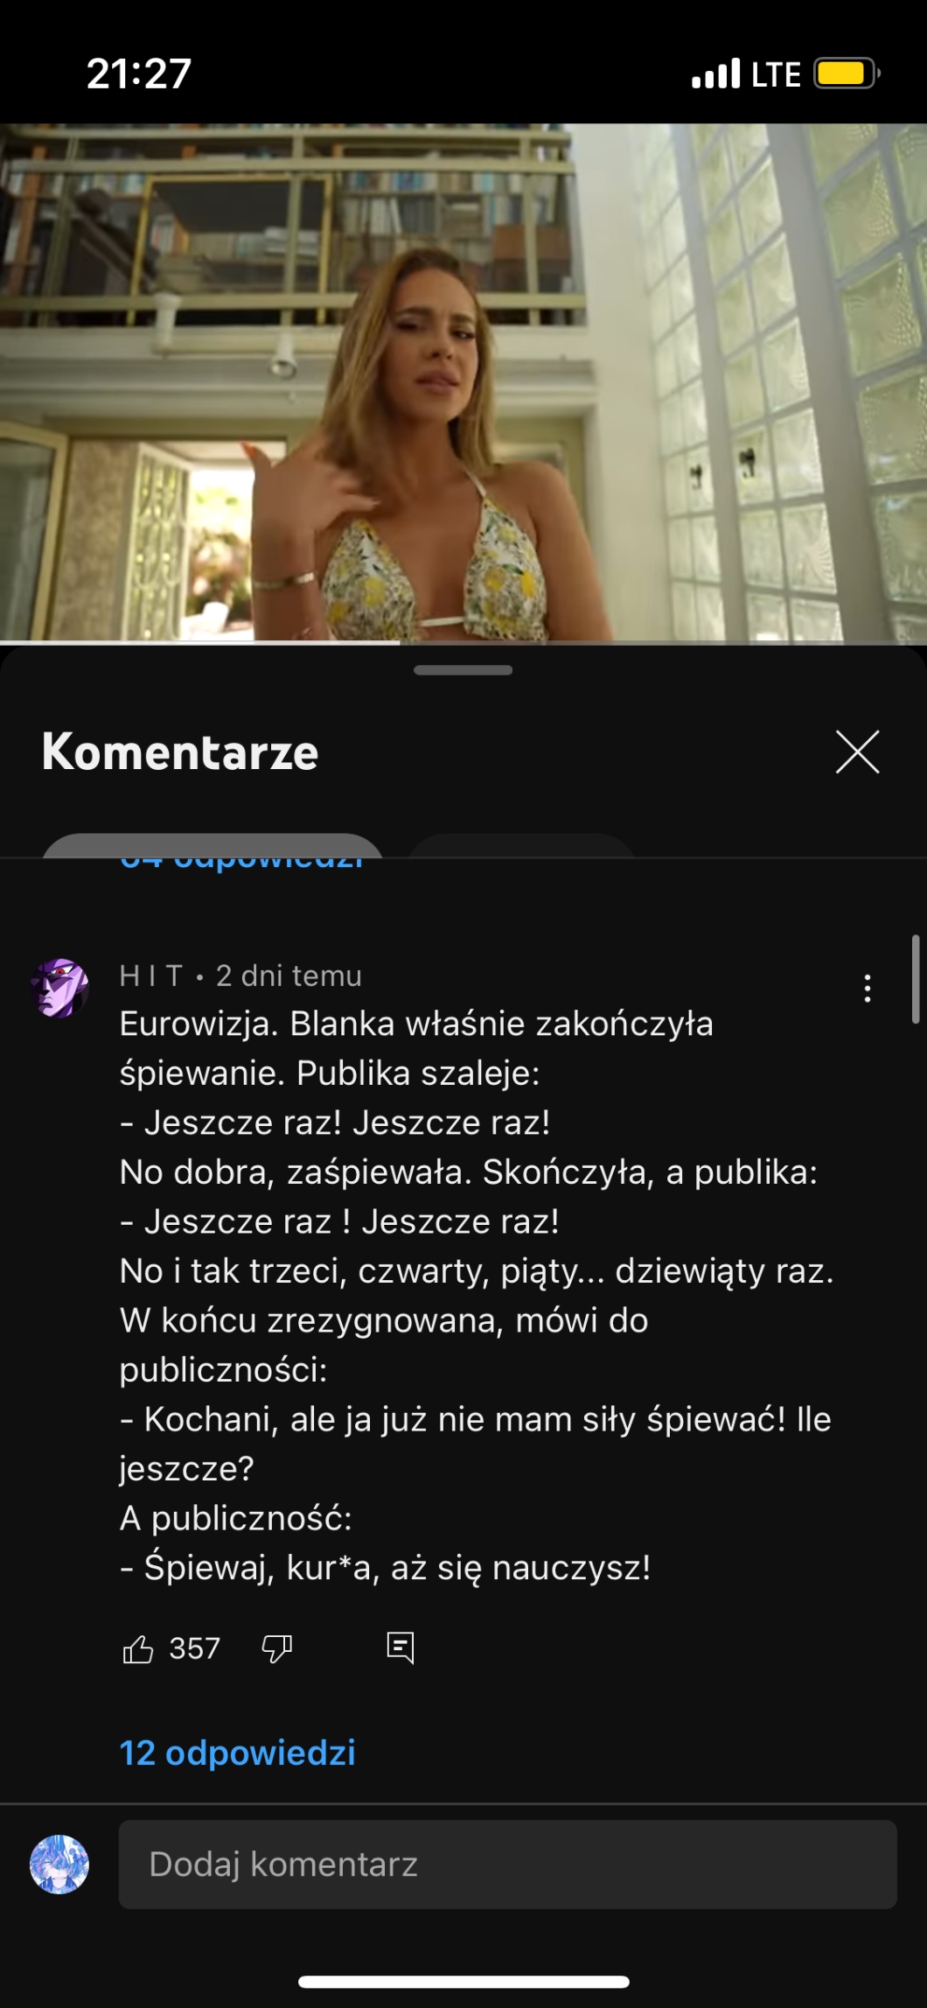
Task: Tap your own avatar beside the comment box
Action: [59, 1865]
